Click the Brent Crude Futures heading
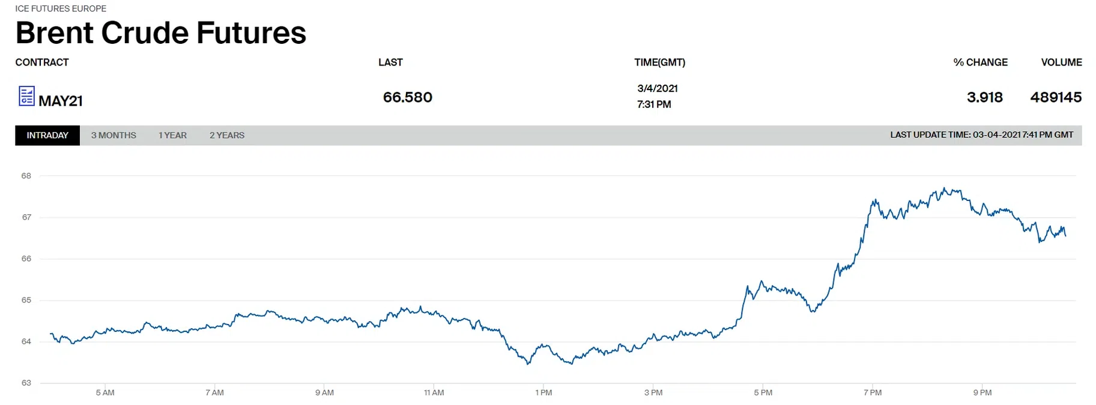This screenshot has width=1096, height=405. click(x=161, y=33)
